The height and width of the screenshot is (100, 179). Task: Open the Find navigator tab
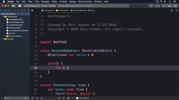coord(12,11)
